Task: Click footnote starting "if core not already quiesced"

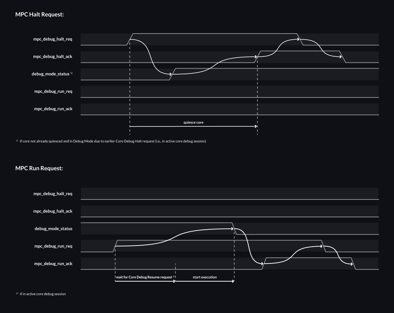Action: (113, 141)
